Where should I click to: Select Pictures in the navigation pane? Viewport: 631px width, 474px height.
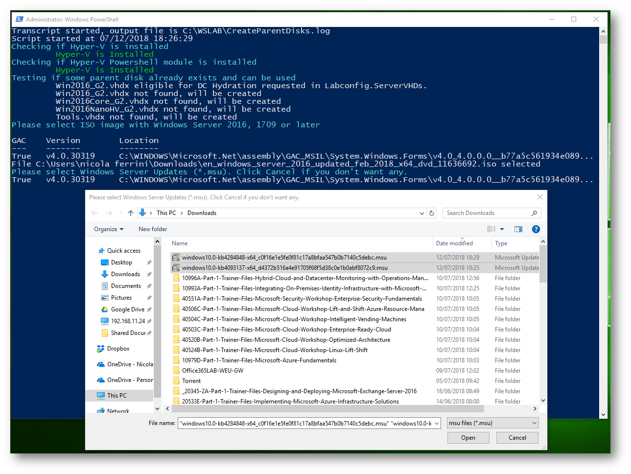point(121,298)
